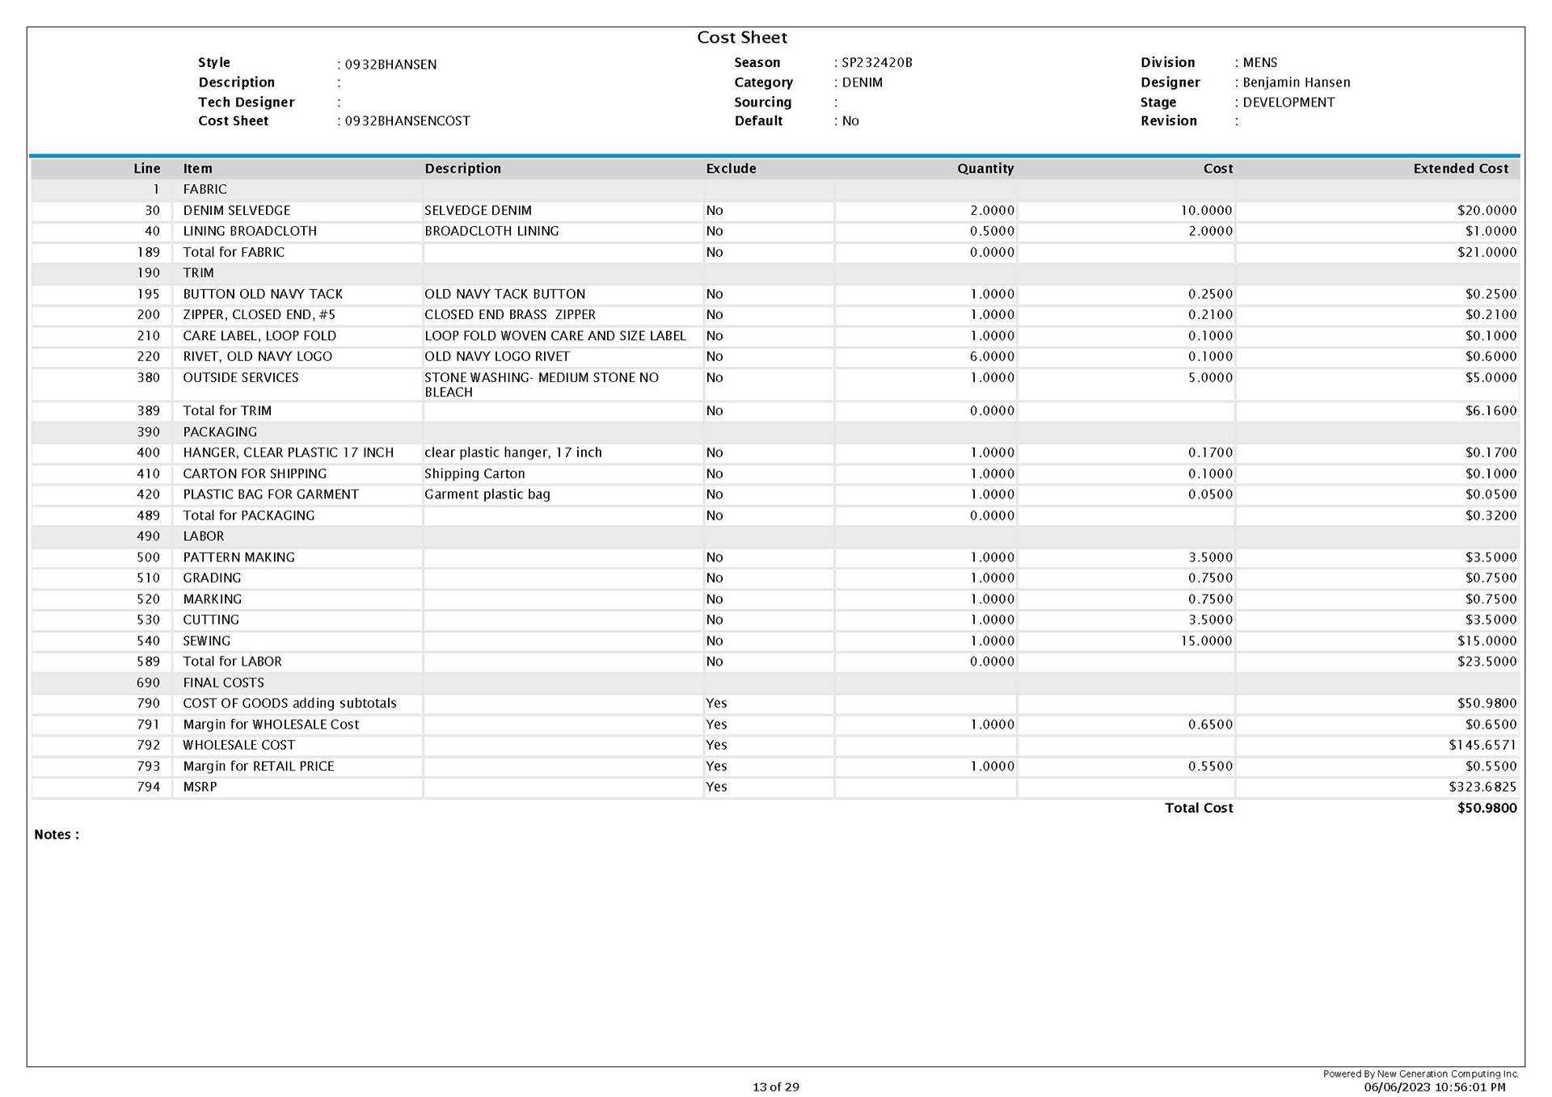Click the MSRP extended cost value $323.6825
Image resolution: width=1552 pixels, height=1097 pixels.
point(1482,786)
